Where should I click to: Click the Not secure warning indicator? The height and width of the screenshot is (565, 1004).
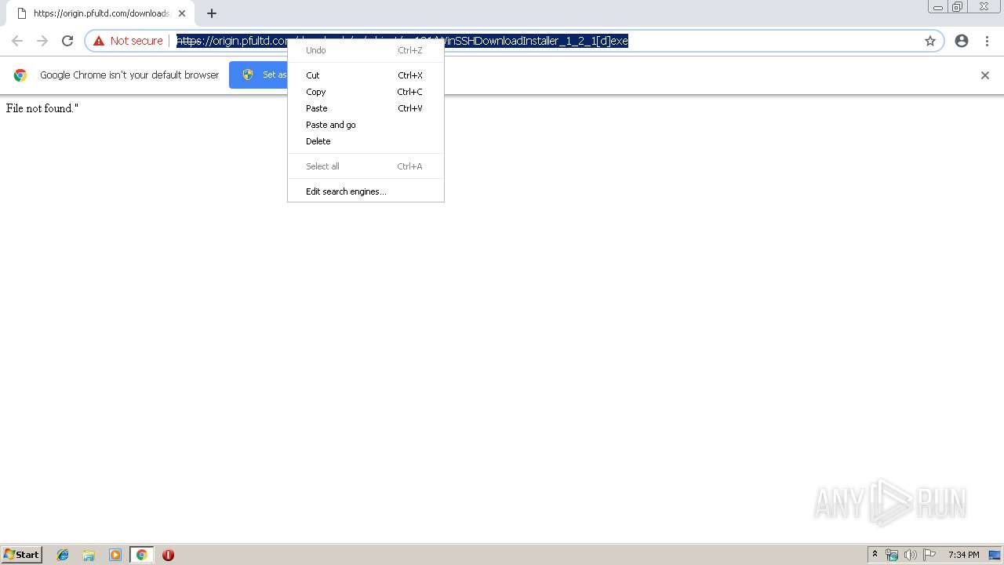[x=128, y=41]
